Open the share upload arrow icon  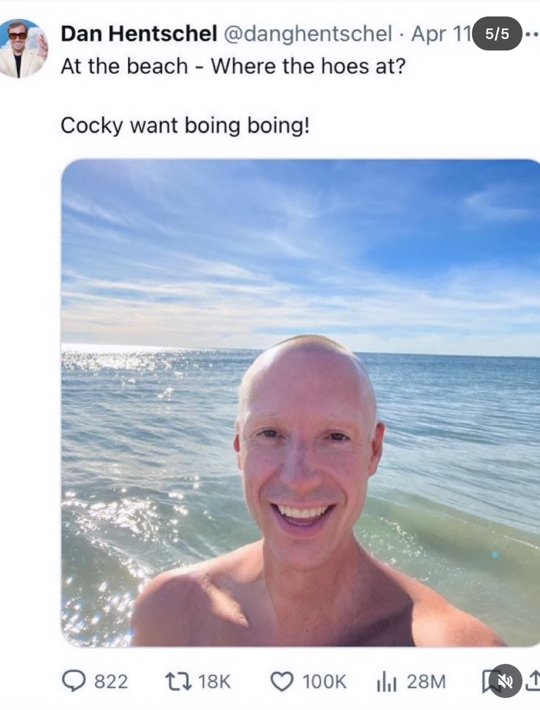533,681
